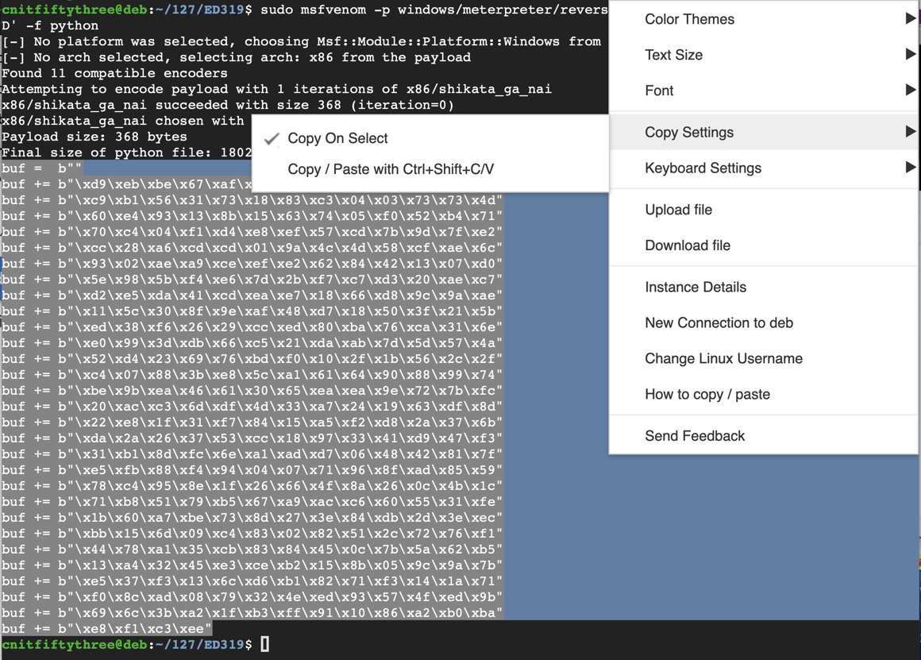The height and width of the screenshot is (660, 921).
Task: Click the checkmark beside Copy On Select
Action: [x=272, y=139]
